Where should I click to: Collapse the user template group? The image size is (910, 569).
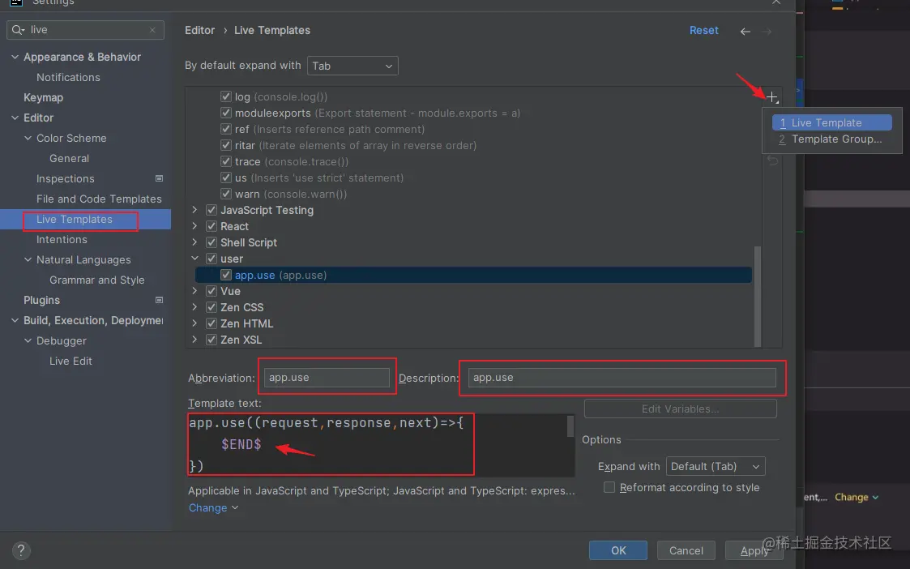point(195,259)
